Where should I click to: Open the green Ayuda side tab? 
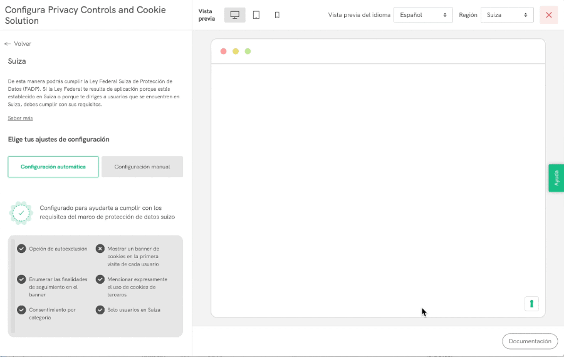point(556,178)
